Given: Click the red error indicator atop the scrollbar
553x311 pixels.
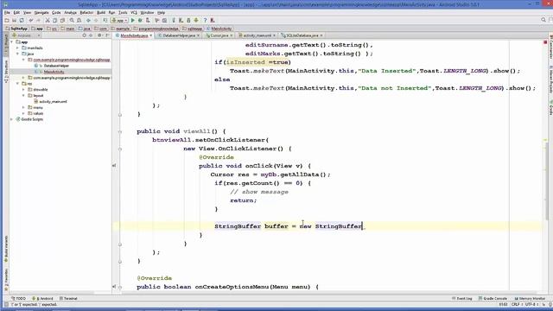Looking at the screenshot, I should coord(545,42).
